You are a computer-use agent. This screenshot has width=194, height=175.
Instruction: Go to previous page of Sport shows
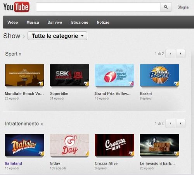coord(171,54)
